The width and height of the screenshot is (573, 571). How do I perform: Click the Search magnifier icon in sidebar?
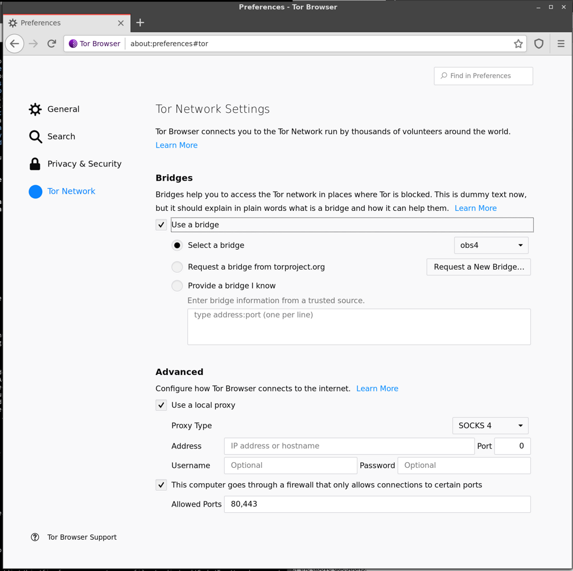coord(35,137)
